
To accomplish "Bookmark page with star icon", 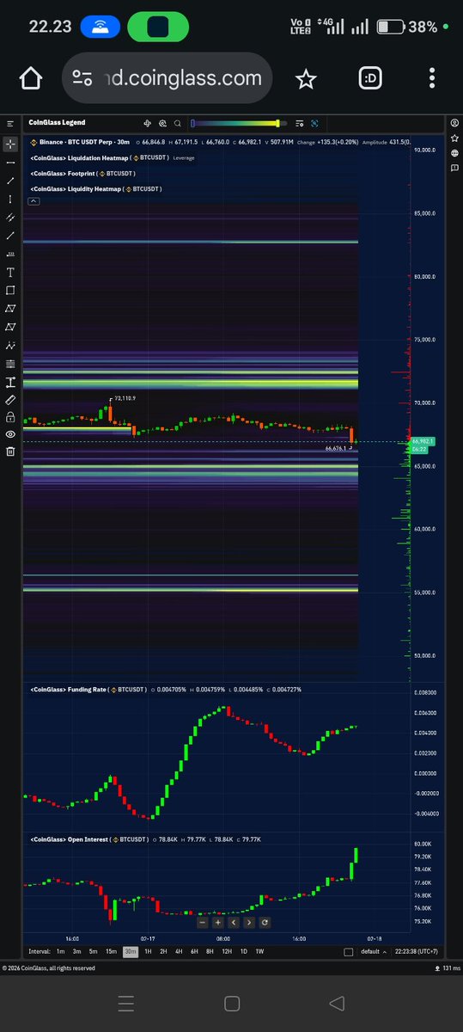I will coord(305,79).
